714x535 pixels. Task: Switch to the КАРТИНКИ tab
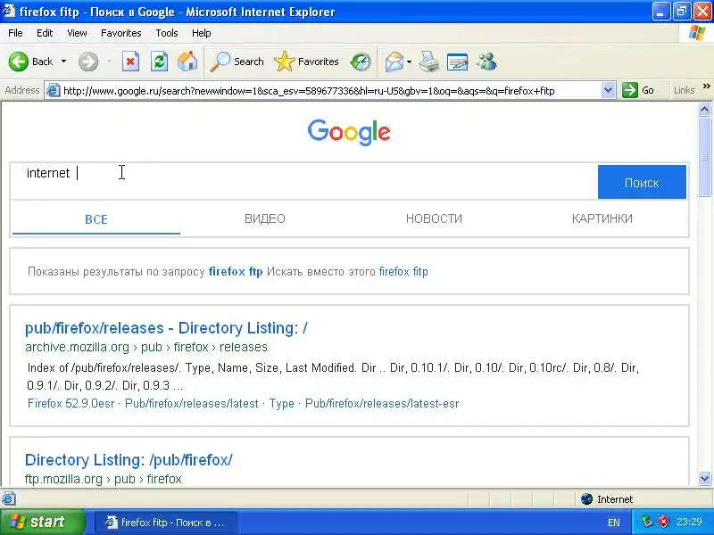(602, 218)
